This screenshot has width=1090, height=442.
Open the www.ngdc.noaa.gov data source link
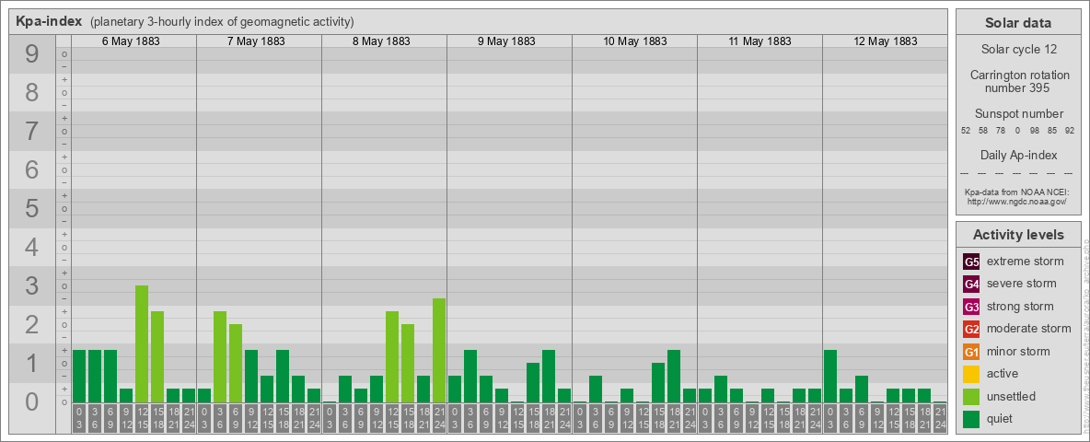(1016, 201)
